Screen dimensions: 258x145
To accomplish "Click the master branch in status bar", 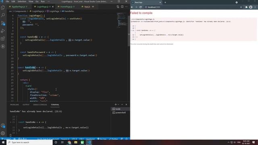I will (x=6, y=139).
